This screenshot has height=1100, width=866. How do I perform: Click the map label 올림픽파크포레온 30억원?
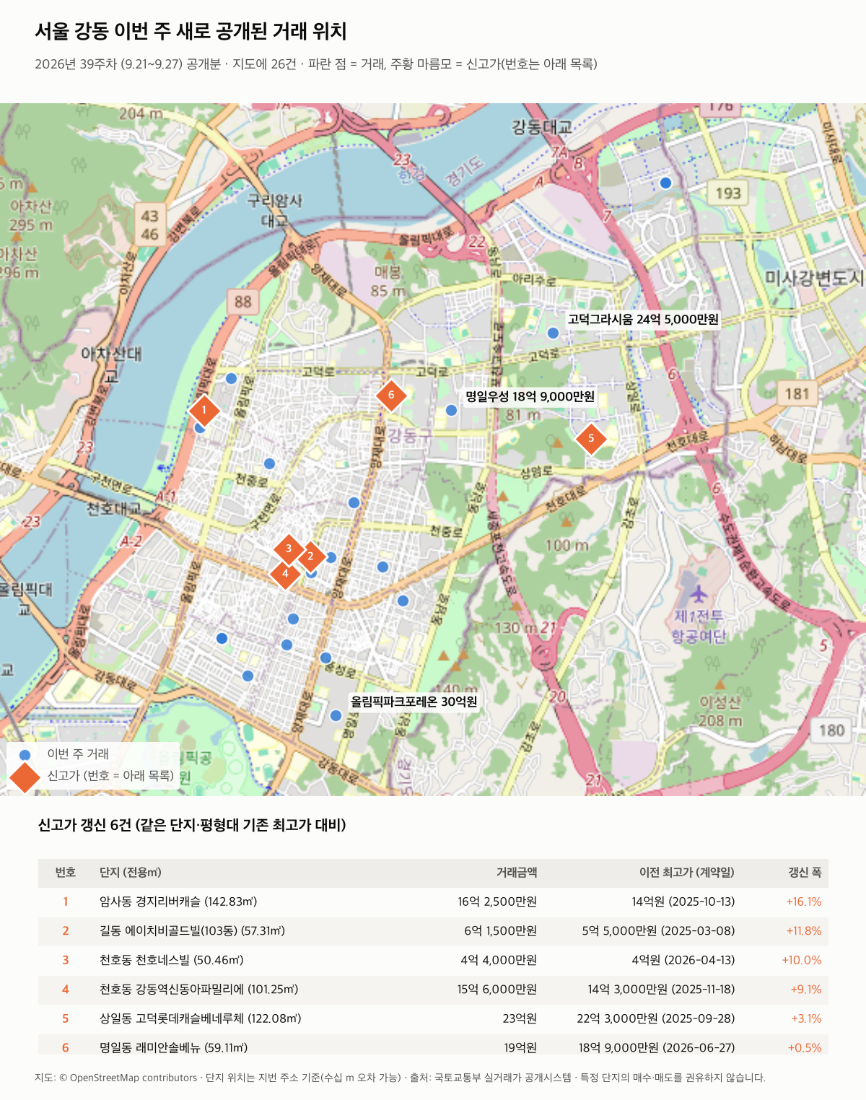tap(414, 702)
